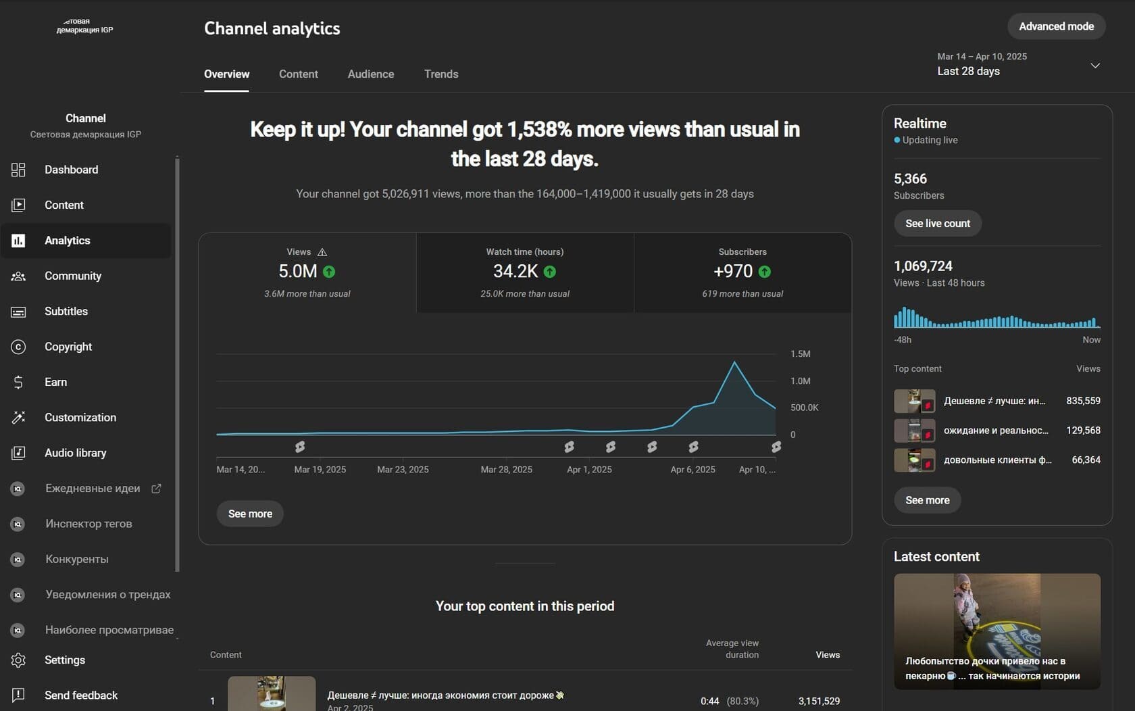The width and height of the screenshot is (1135, 711).
Task: Select the Views metric card
Action: tap(307, 273)
